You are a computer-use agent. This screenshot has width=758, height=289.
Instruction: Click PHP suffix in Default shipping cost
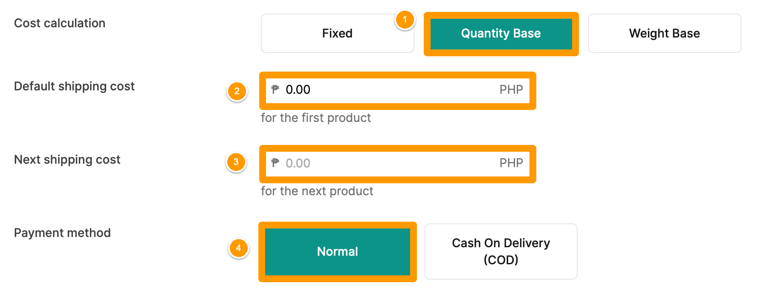click(x=511, y=90)
